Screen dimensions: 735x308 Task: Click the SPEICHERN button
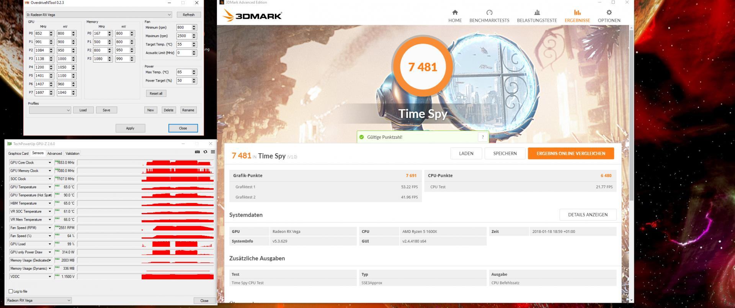(x=505, y=153)
